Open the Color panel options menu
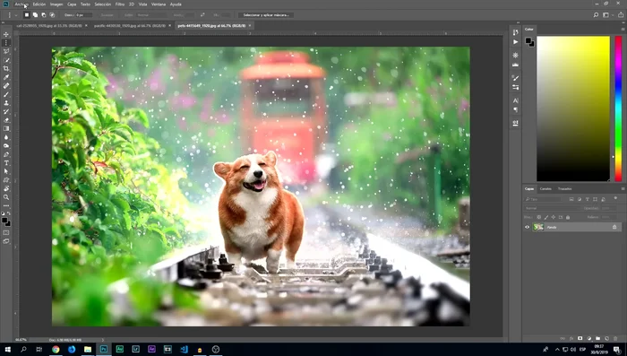Screen dimensions: 627x356 (623, 30)
